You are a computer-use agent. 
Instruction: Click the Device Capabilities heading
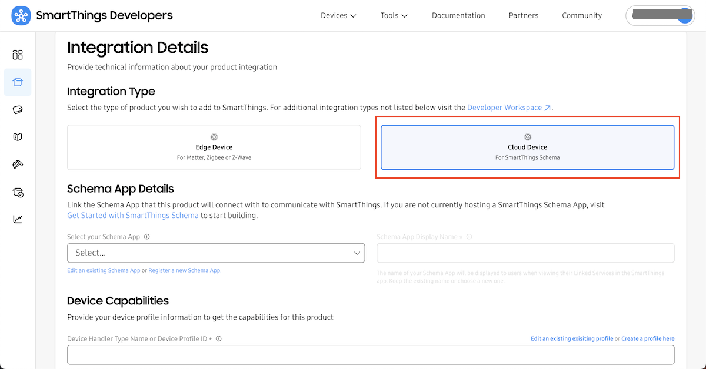118,301
